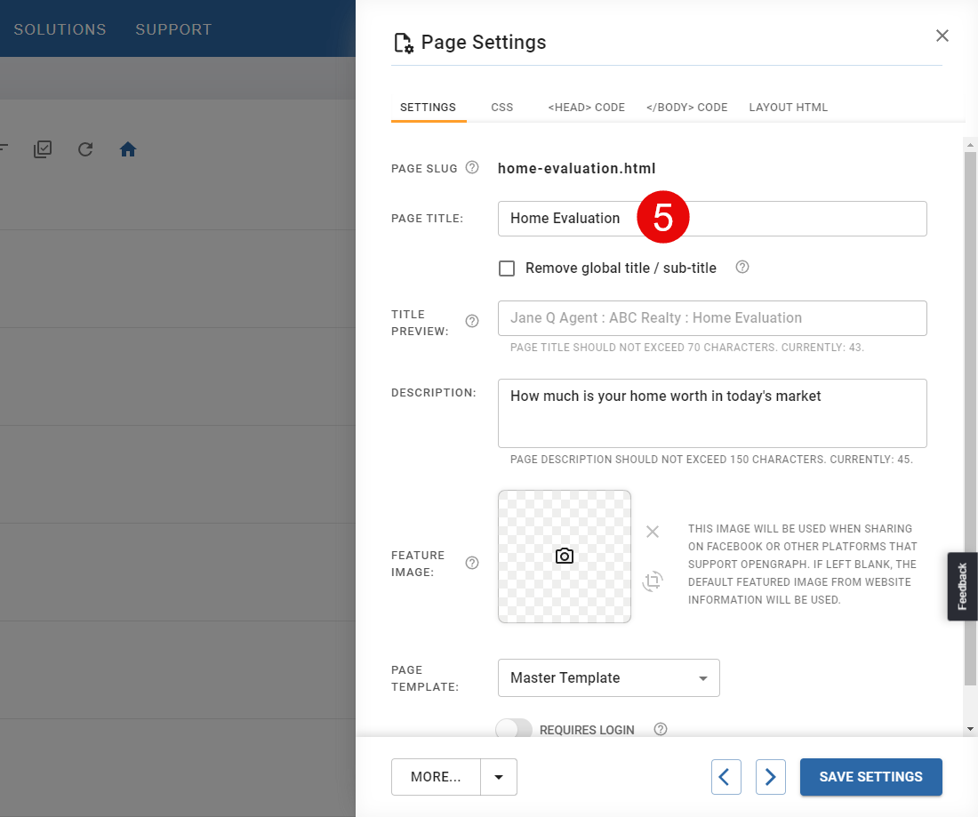Click the Title Preview help icon
The height and width of the screenshot is (817, 978).
[x=472, y=321]
